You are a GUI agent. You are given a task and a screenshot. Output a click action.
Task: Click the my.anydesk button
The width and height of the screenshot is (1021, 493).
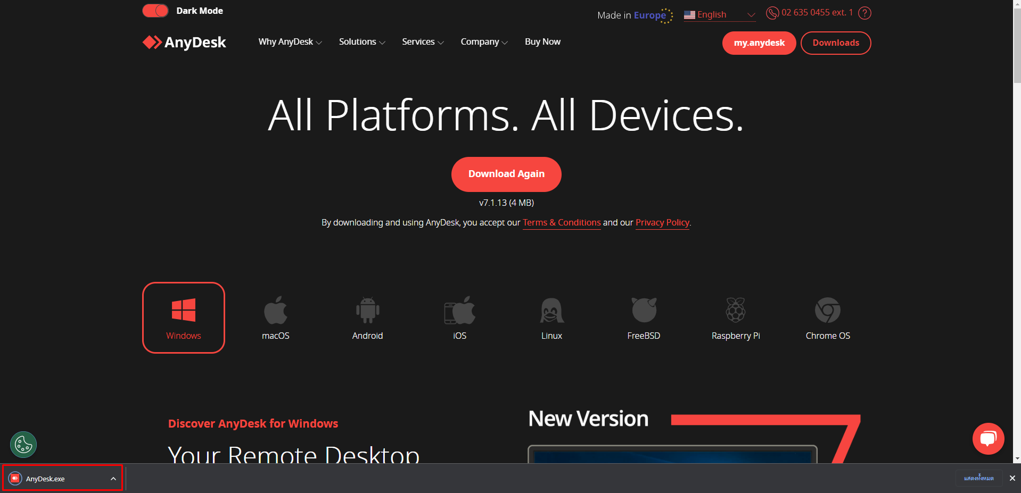[x=759, y=43]
